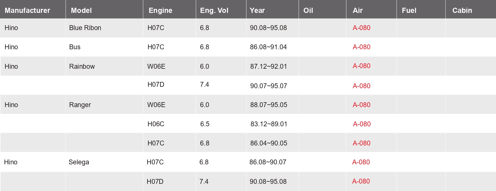Click the Manufacturer column header
This screenshot has height=191, width=496.
click(x=27, y=11)
